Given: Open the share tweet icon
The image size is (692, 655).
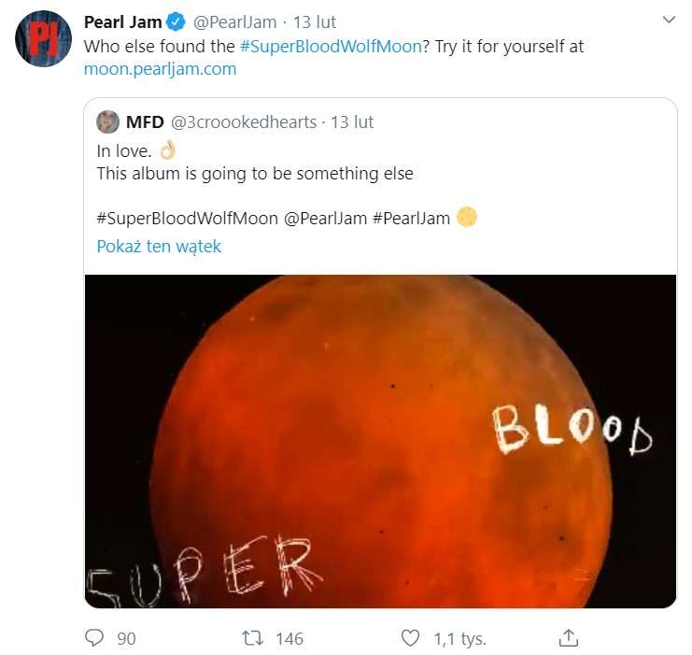Looking at the screenshot, I should (x=569, y=638).
